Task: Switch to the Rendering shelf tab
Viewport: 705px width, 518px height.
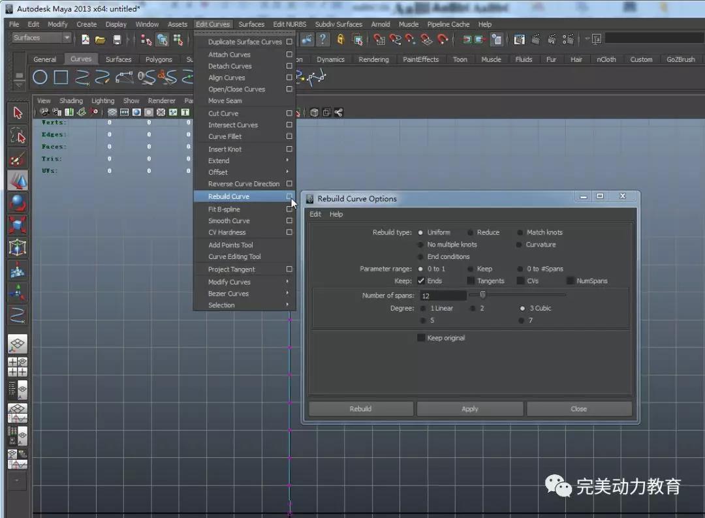Action: 373,59
